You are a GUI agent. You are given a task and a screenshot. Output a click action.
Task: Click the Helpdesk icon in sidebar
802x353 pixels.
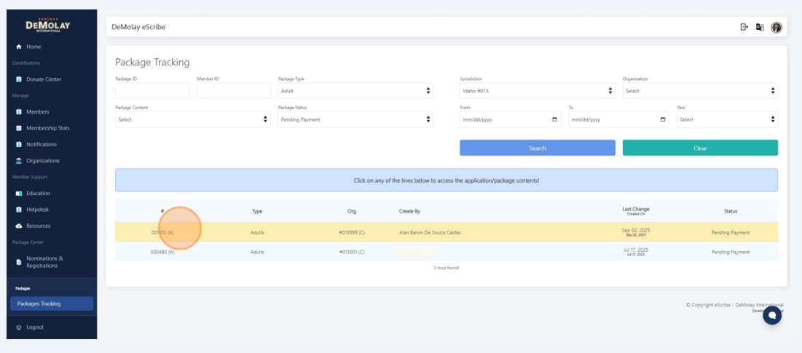19,210
